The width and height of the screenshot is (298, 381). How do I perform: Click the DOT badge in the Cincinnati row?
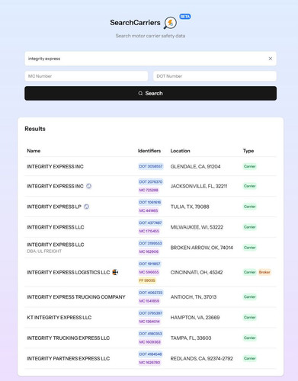[x=149, y=264]
